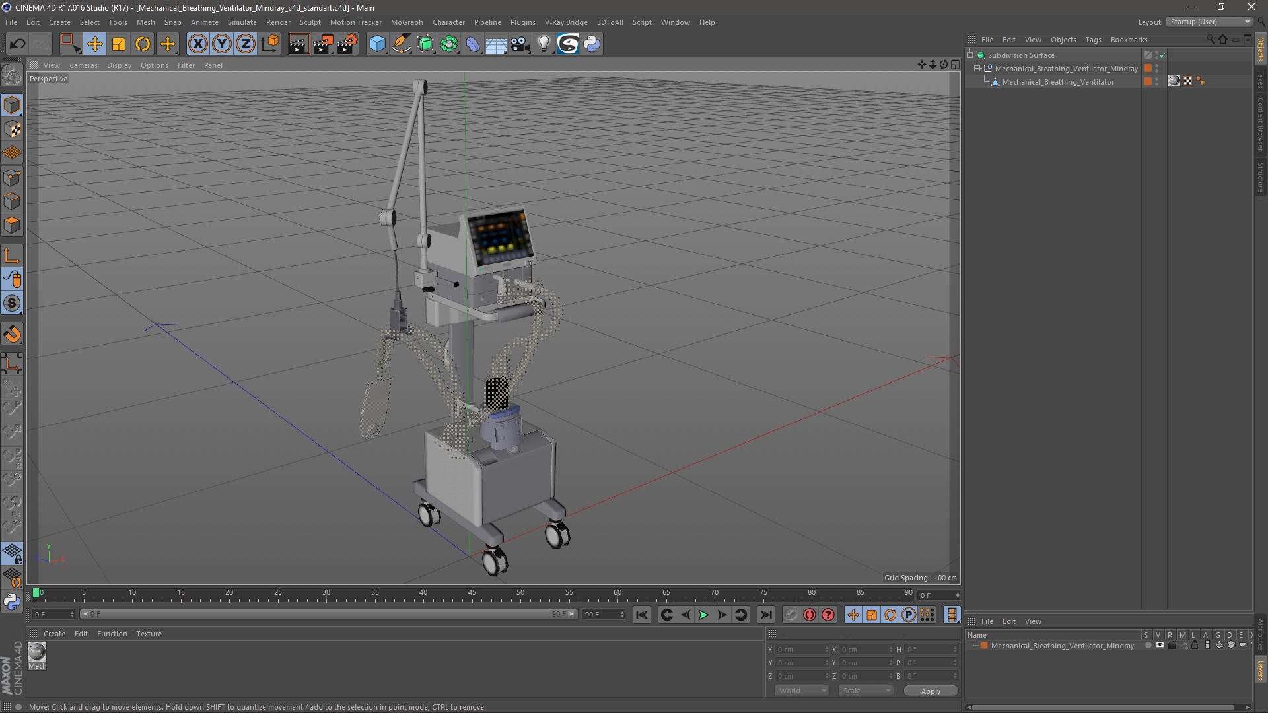Toggle Z axis lock

point(246,44)
